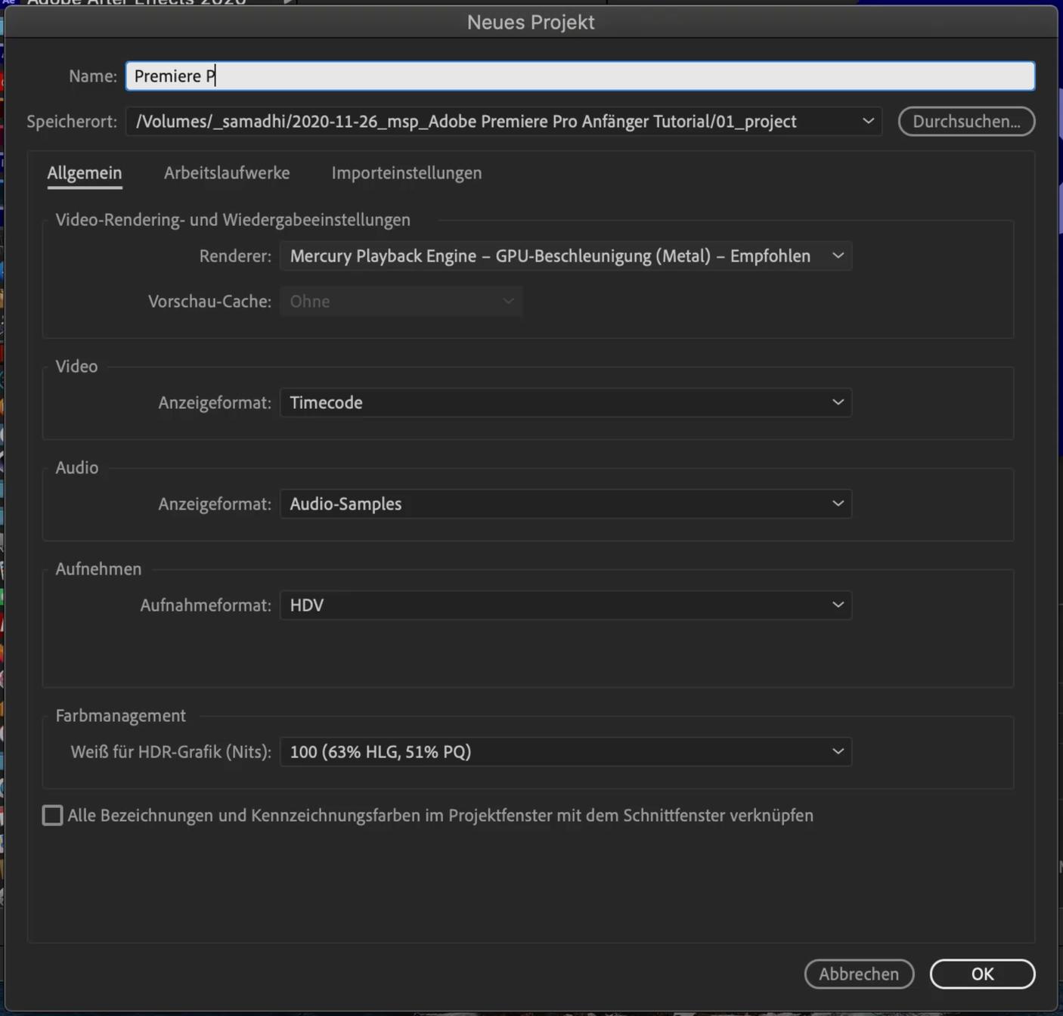Confirm the new project with OK
The width and height of the screenshot is (1063, 1016).
981,974
